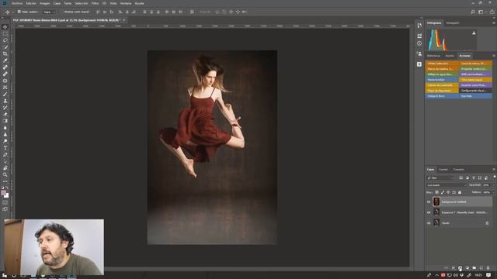Switch to the Ajustes tab
This screenshot has height=279, width=497.
click(x=450, y=56)
